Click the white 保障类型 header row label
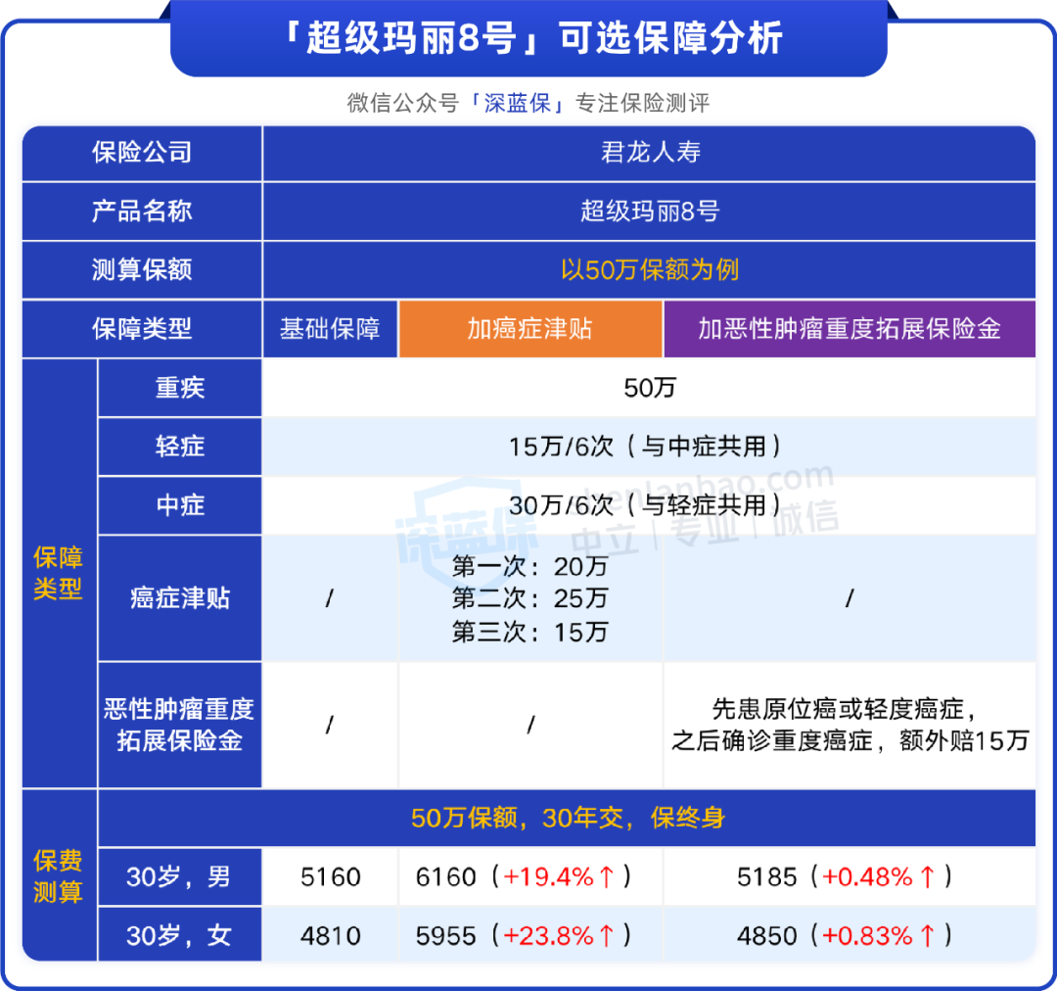This screenshot has height=991, width=1057. (142, 329)
